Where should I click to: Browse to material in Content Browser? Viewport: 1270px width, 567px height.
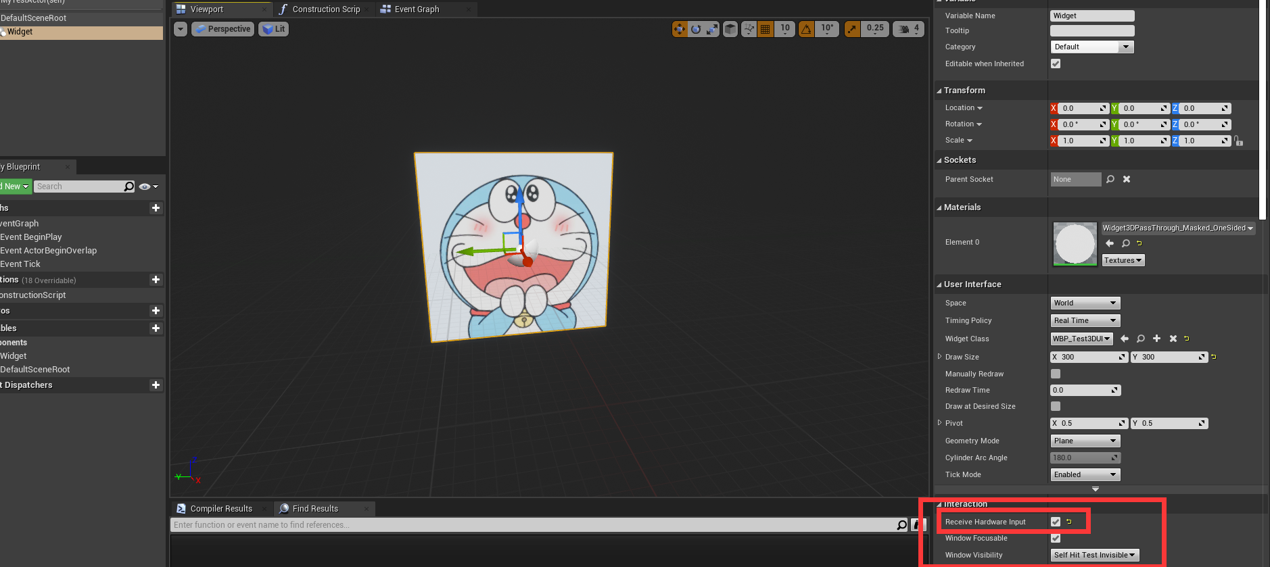point(1126,243)
